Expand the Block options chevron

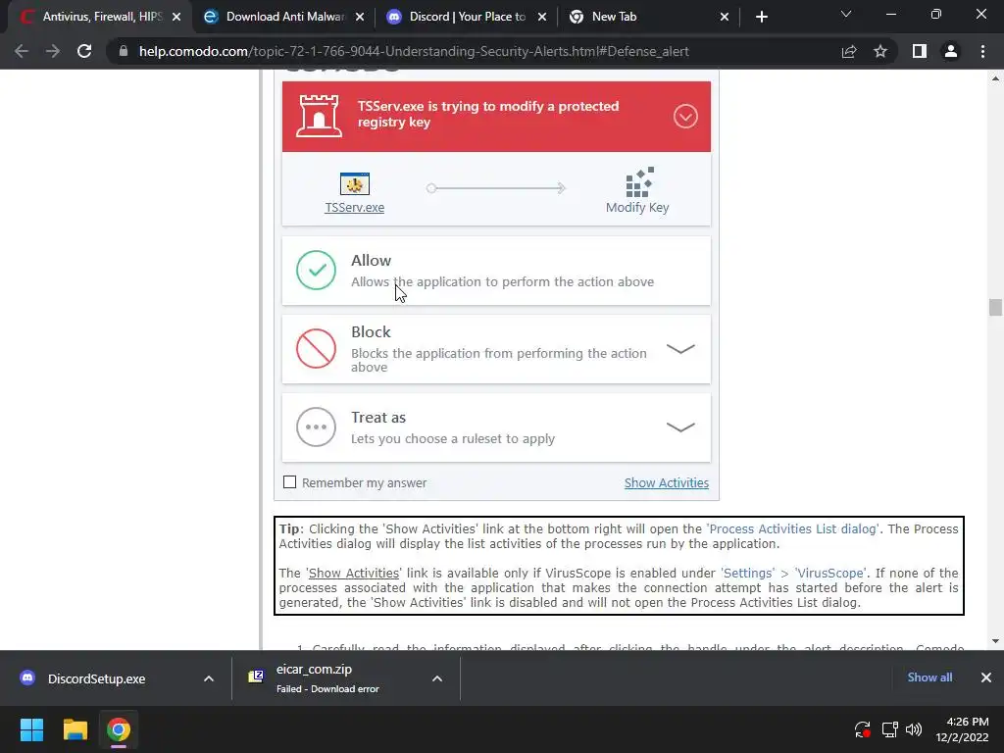click(680, 349)
